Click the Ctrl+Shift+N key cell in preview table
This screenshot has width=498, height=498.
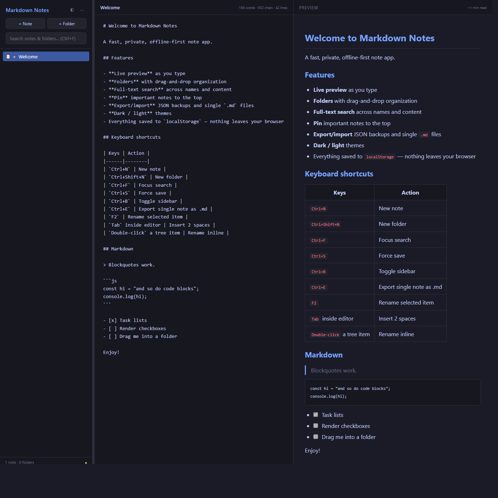pos(340,224)
